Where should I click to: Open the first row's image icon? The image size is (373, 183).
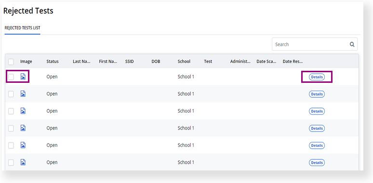(x=23, y=77)
